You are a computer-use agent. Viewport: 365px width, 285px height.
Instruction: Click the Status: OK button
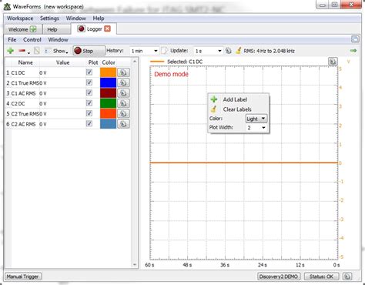click(x=321, y=277)
